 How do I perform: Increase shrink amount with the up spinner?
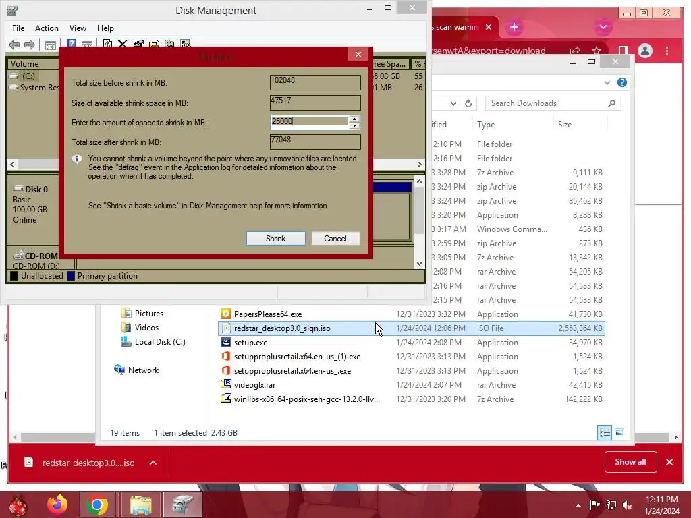tap(354, 119)
